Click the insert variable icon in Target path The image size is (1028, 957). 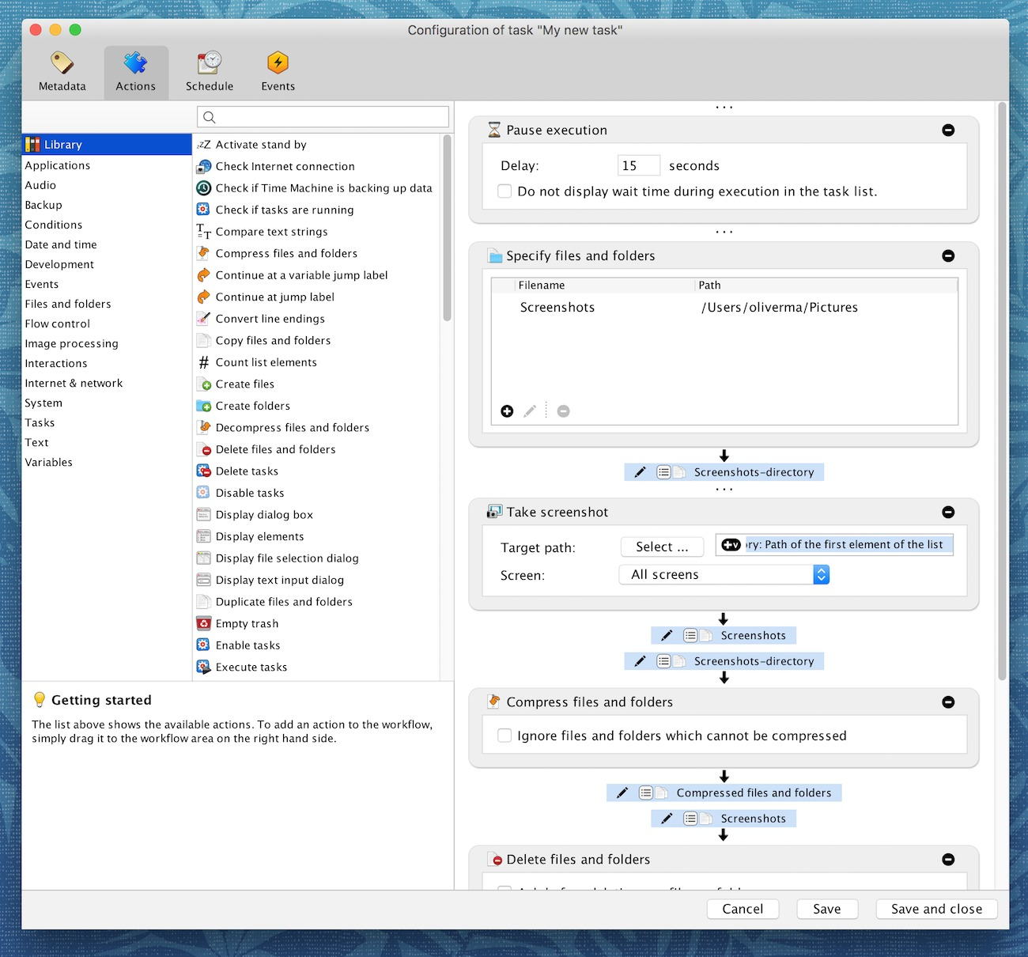point(731,545)
